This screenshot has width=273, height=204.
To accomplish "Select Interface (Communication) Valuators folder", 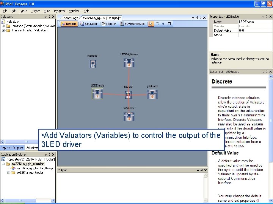I will coord(33,26).
